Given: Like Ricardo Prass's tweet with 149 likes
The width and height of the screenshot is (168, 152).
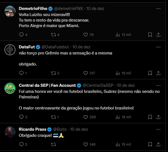Looking at the screenshot, I should point(86,144).
